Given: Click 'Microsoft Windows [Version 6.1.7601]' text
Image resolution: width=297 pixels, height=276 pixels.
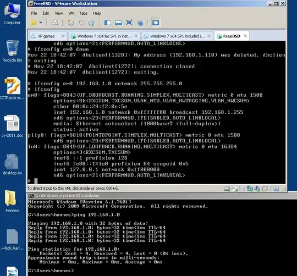Looking at the screenshot, I should point(80,202).
